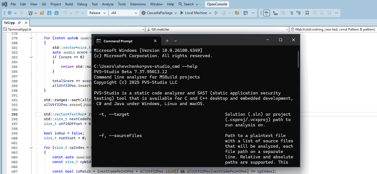
Task: Click OpenConsole in the title bar
Action: 217,4
